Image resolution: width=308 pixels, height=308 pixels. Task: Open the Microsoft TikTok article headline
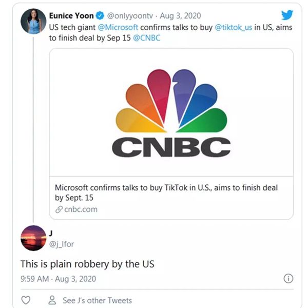pyautogui.click(x=166, y=192)
